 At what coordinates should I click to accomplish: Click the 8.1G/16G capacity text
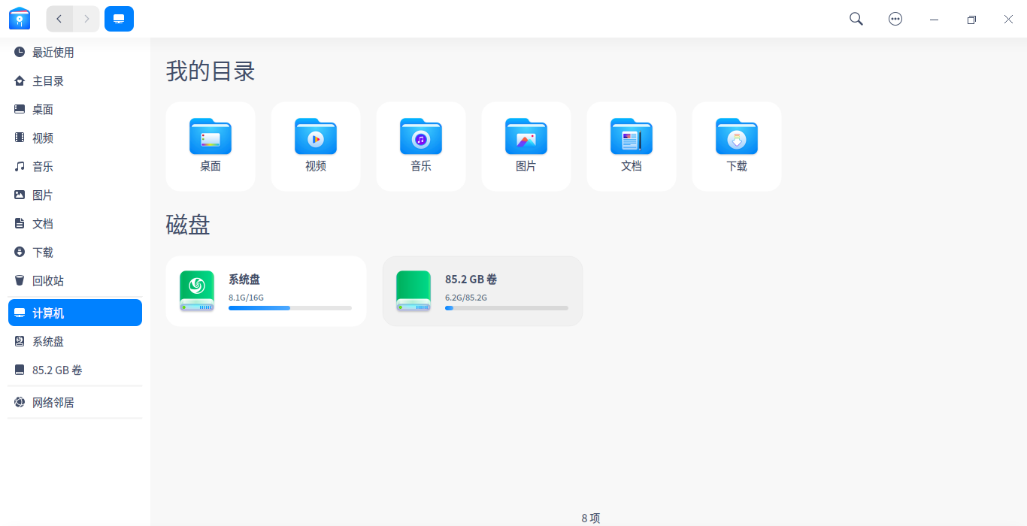click(x=246, y=298)
